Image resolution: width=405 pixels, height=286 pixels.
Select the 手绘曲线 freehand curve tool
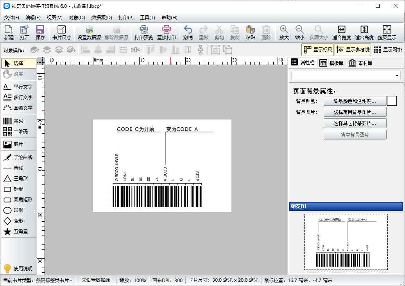[19, 157]
